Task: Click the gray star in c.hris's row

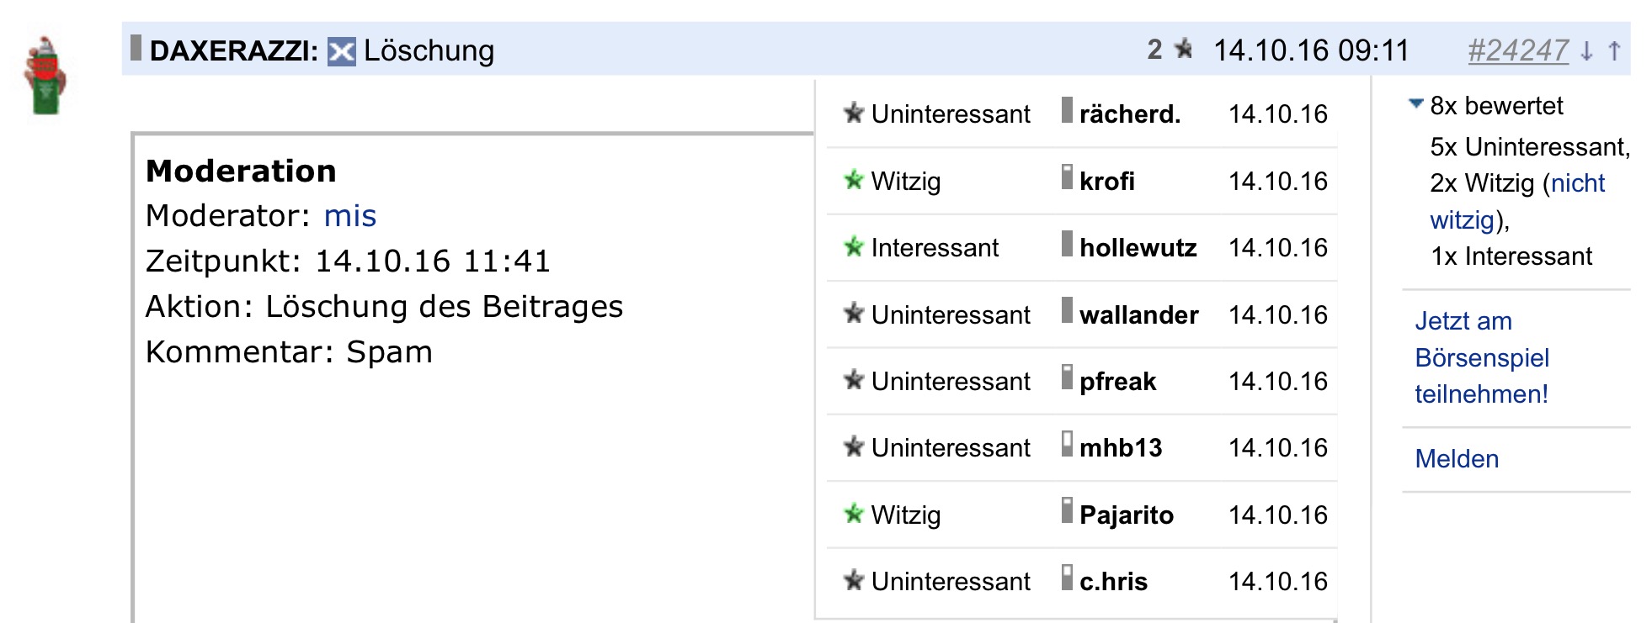Action: coord(854,580)
